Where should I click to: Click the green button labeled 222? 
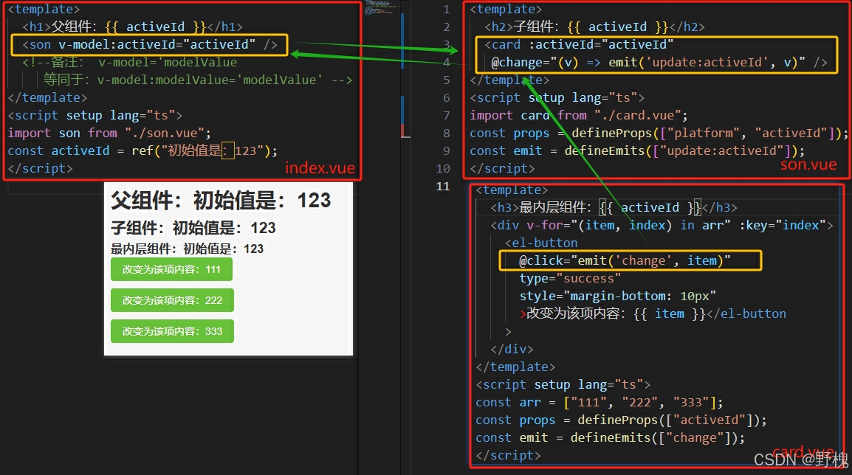click(172, 300)
